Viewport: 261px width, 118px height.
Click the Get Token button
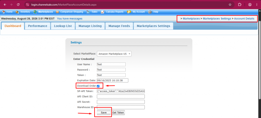[x=118, y=113]
